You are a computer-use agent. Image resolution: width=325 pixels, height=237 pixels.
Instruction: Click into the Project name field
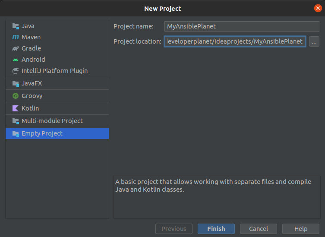click(x=242, y=26)
